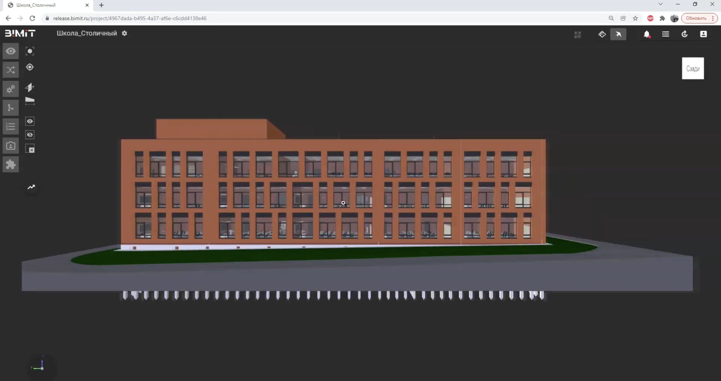The height and width of the screenshot is (381, 721).
Task: Click the BIMiT logo link
Action: (x=20, y=33)
